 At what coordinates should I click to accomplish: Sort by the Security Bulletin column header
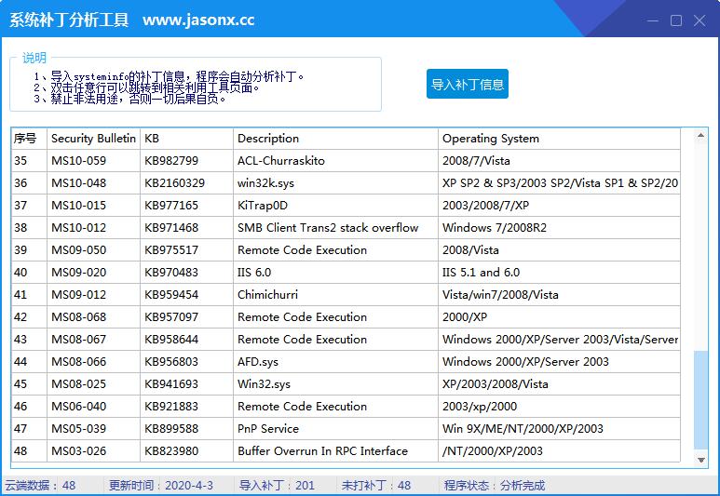coord(93,139)
